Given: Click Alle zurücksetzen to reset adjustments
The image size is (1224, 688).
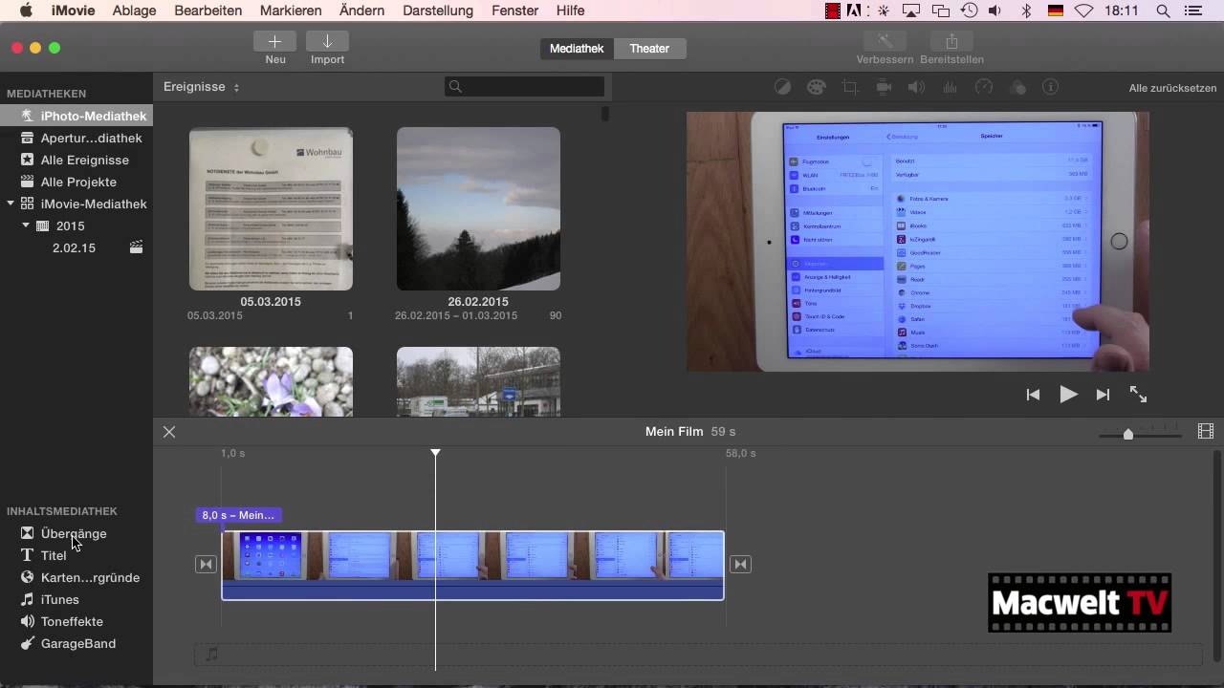Looking at the screenshot, I should pos(1170,88).
